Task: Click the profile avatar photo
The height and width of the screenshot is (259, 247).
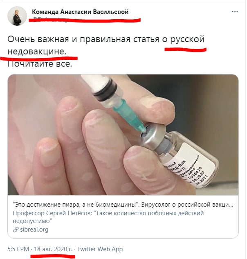Action: [x=17, y=16]
